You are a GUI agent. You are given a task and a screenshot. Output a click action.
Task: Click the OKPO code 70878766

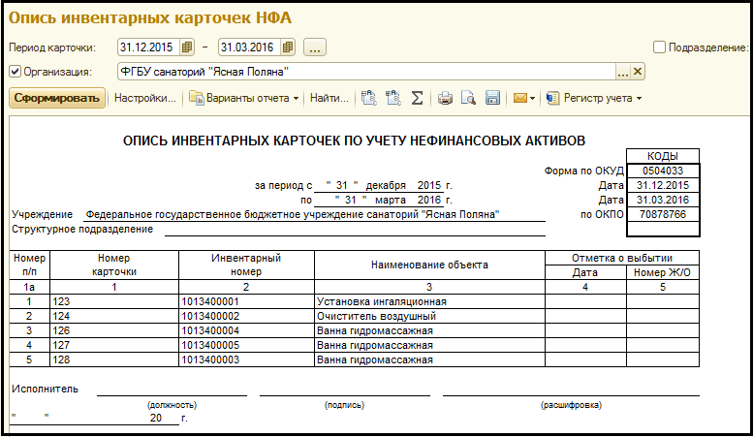coord(663,214)
